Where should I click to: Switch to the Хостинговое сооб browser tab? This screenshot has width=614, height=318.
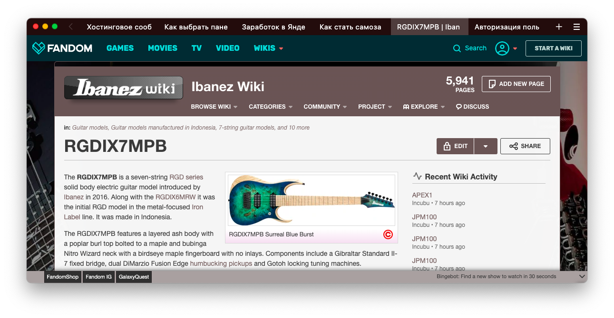coord(119,27)
